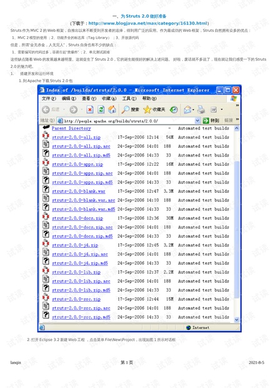Open the blogjava.net URL in the header
The height and width of the screenshot is (388, 275).
pos(147,23)
